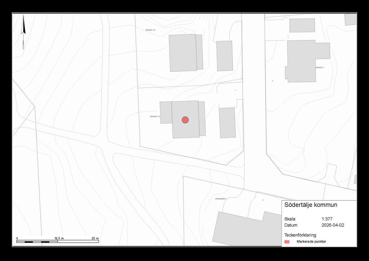
Task: Click the Datum label in the info box
Action: coord(291,225)
